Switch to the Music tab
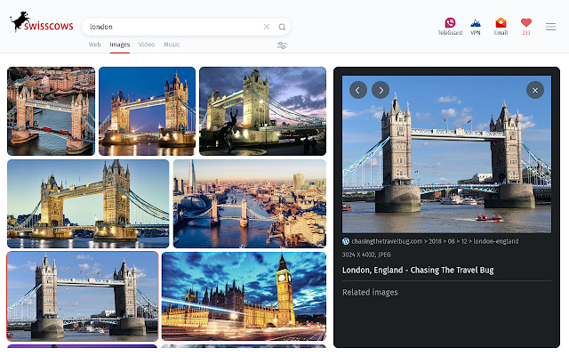Screen dimensions: 569x356 click(x=172, y=44)
